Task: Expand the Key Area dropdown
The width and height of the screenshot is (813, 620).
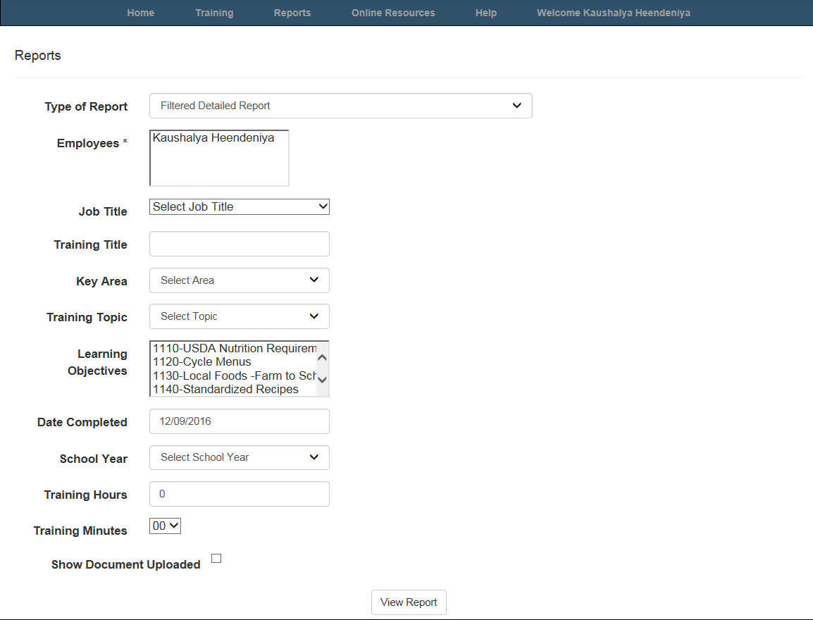Action: [240, 280]
